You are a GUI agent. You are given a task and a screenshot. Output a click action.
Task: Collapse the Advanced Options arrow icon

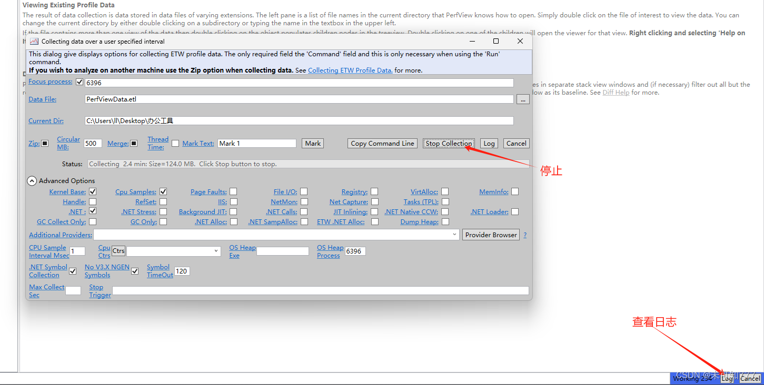(32, 181)
